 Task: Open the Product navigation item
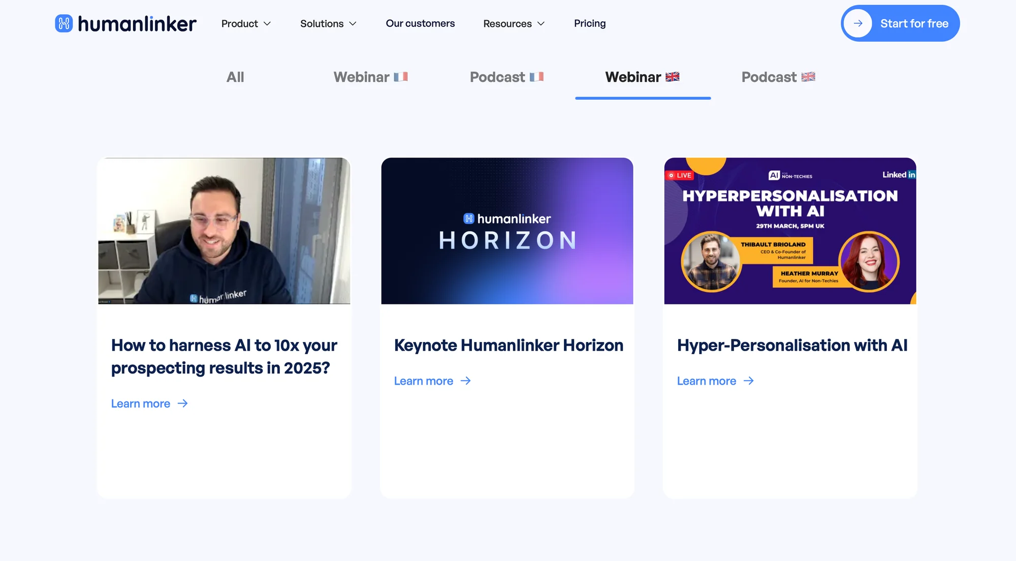[x=246, y=23]
